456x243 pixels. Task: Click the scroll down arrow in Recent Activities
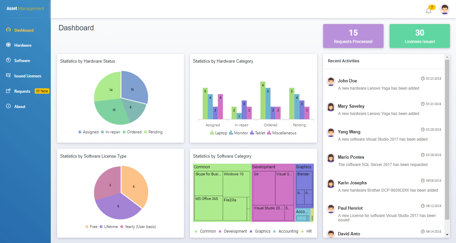[447, 235]
